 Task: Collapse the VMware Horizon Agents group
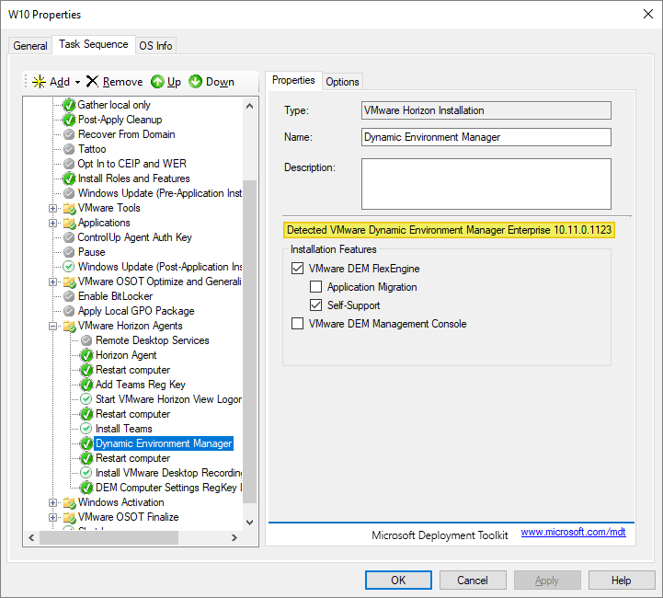[53, 326]
